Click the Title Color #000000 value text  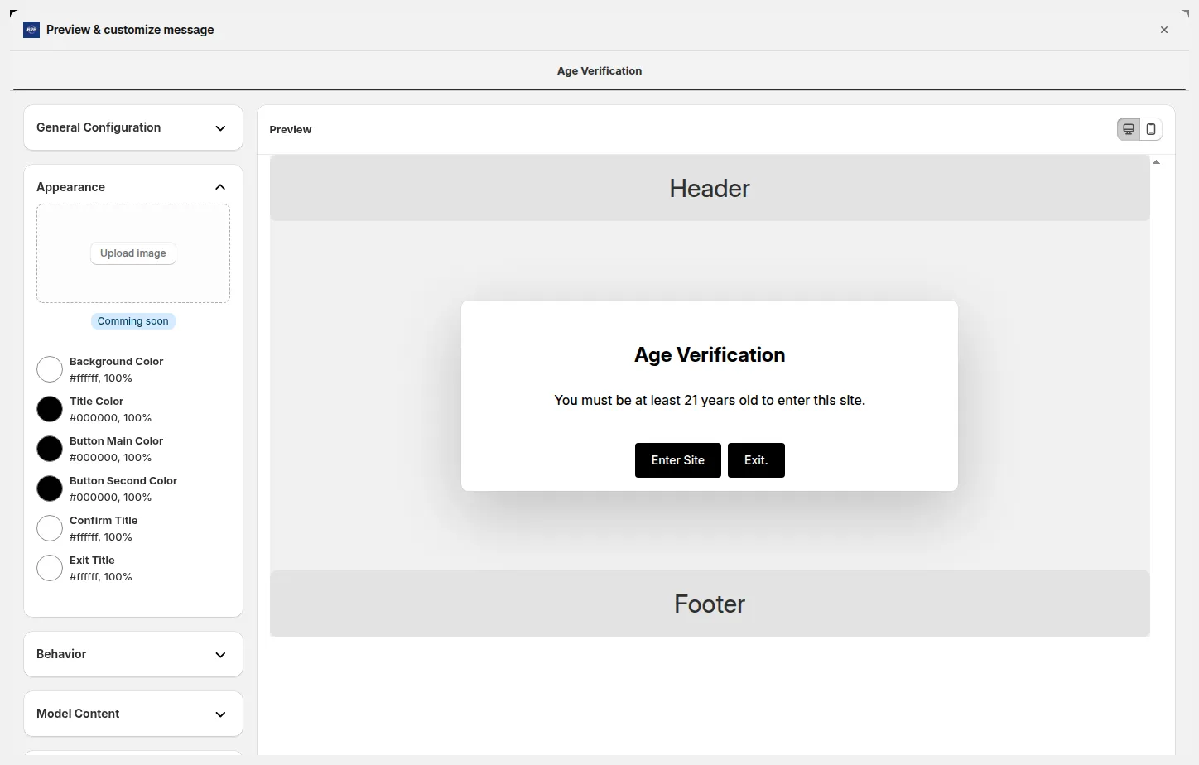tap(111, 418)
